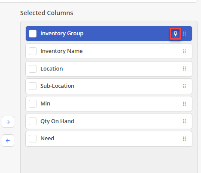Select the Inventory Name row

(x=109, y=51)
